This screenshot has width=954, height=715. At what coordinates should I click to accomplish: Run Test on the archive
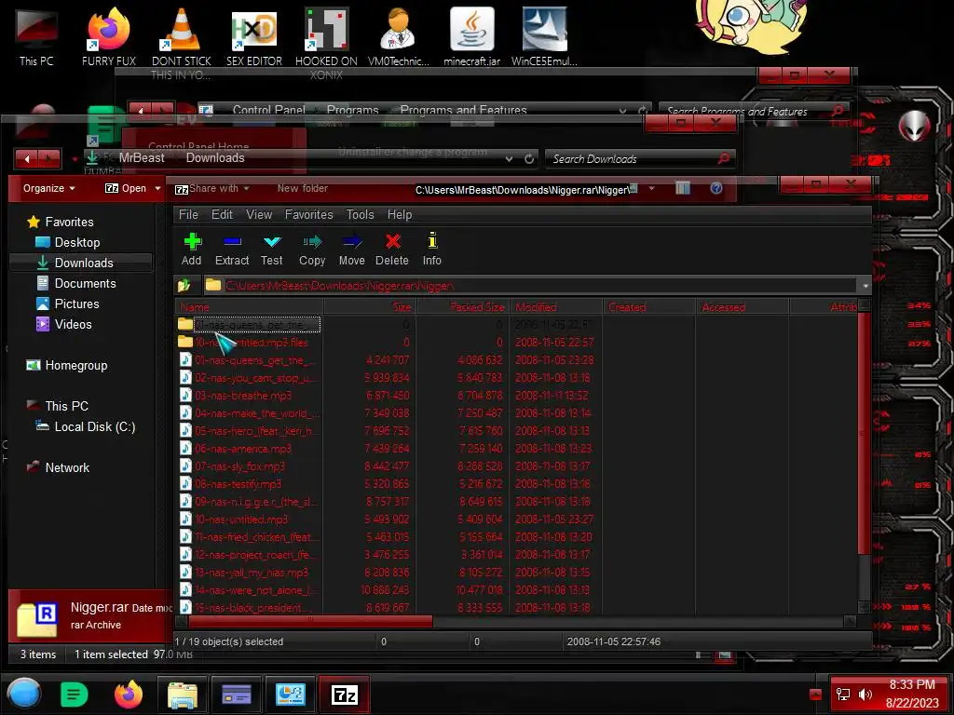coord(271,250)
